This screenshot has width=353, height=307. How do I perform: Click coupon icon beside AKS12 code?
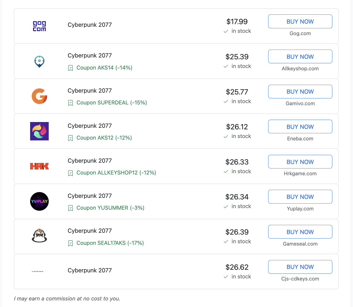pos(70,138)
